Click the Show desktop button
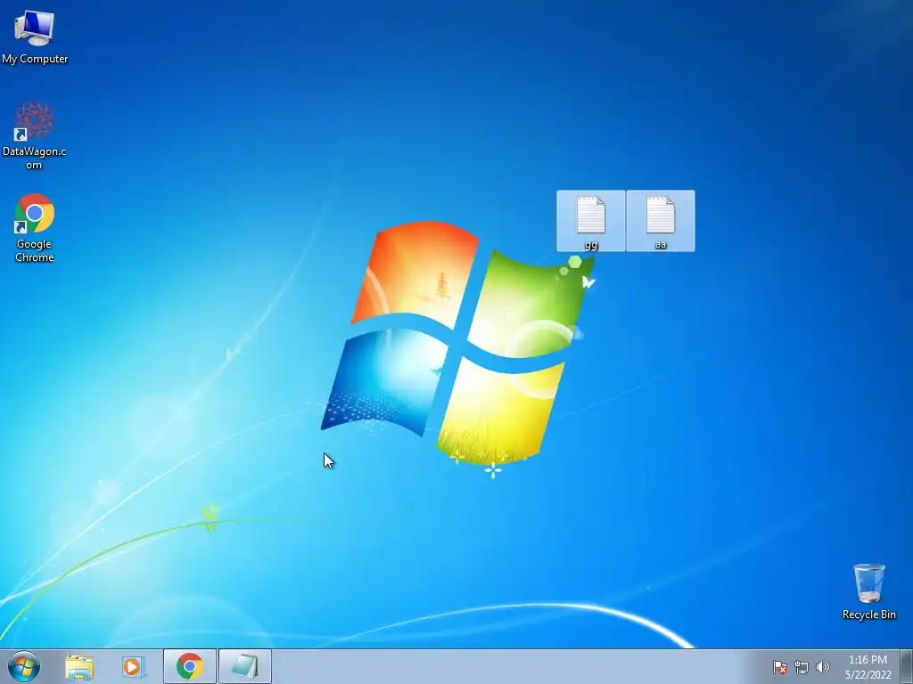This screenshot has width=913, height=684. [x=907, y=666]
